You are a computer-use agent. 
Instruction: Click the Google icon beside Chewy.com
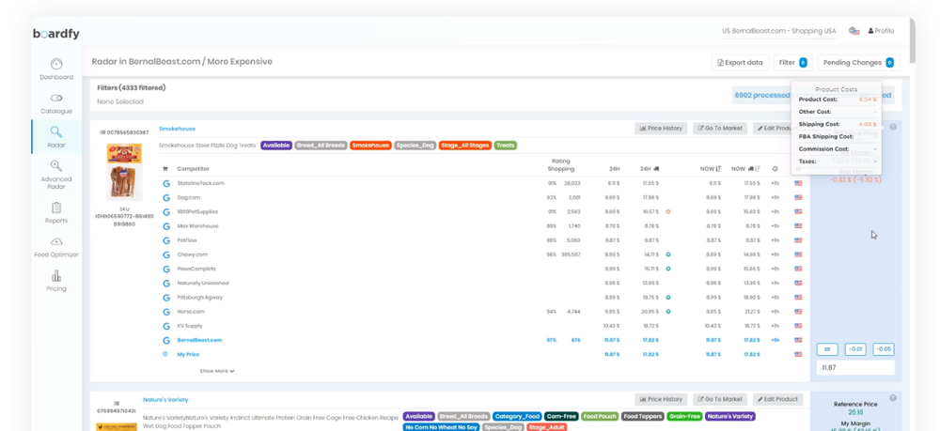(x=166, y=254)
